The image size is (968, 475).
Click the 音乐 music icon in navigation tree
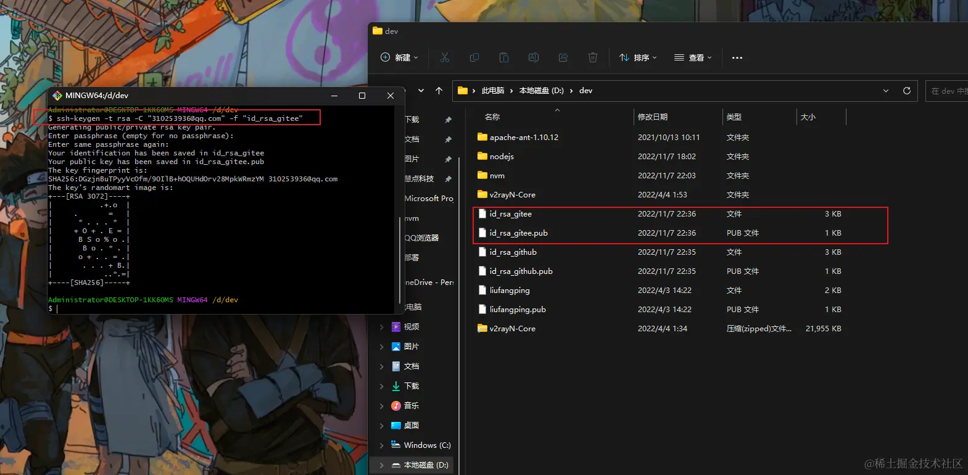click(x=396, y=406)
